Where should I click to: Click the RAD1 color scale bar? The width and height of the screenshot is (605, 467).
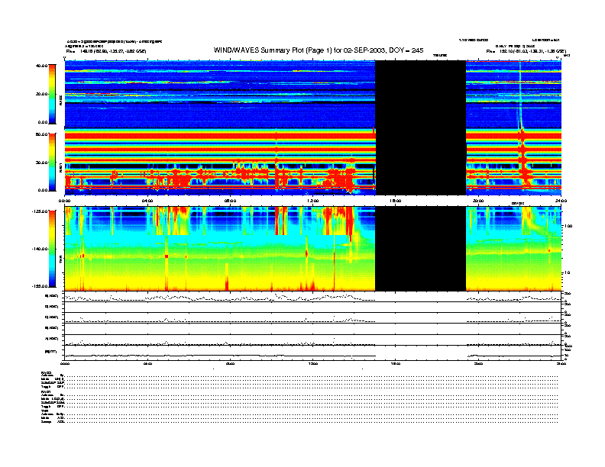point(52,163)
